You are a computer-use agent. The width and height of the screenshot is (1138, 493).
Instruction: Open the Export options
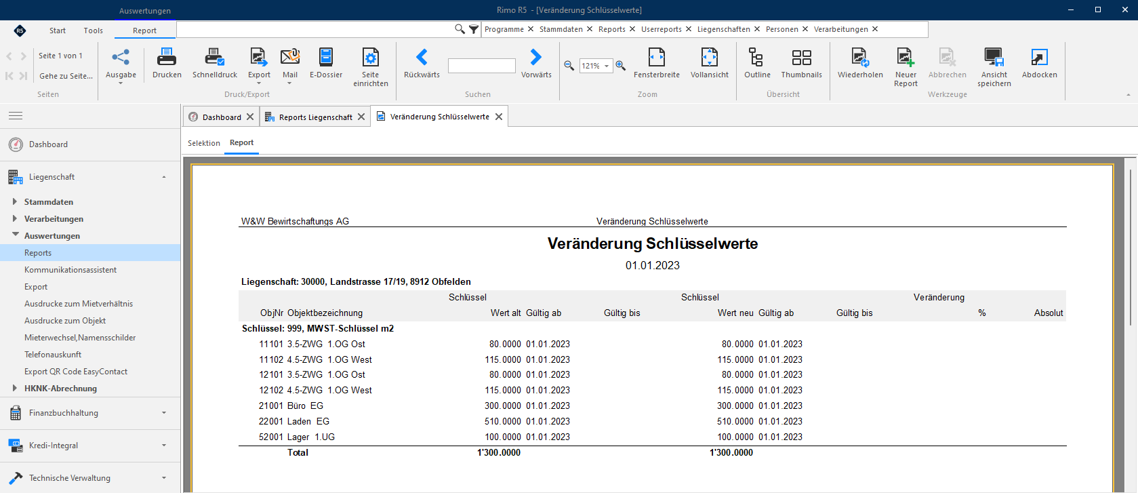(x=259, y=66)
